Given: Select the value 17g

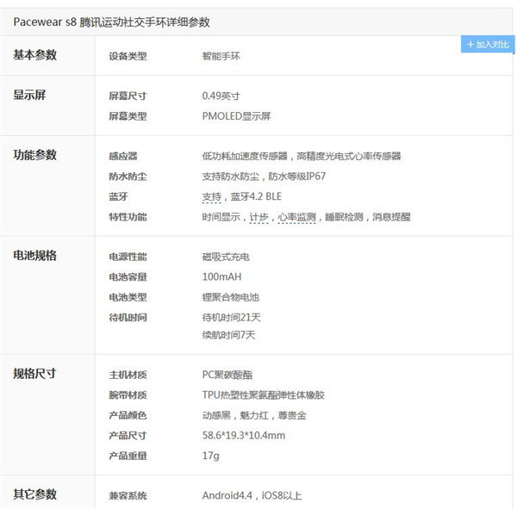Looking at the screenshot, I should tap(211, 456).
